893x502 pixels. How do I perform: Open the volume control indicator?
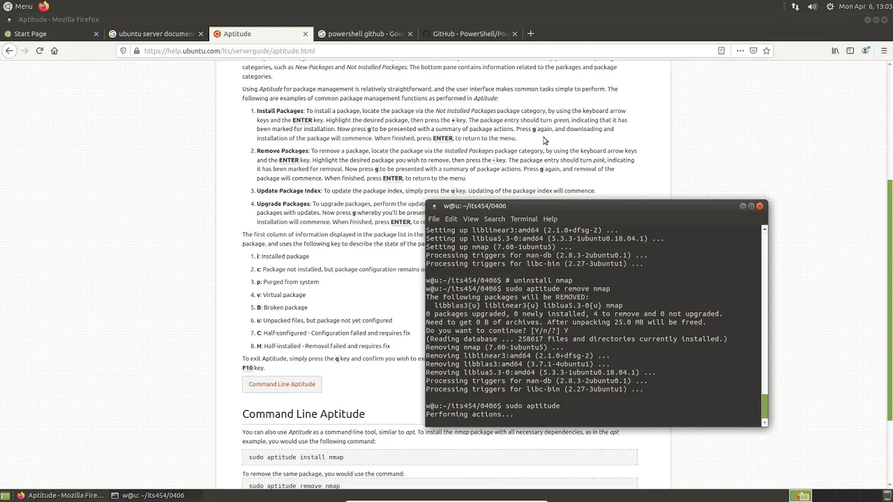pyautogui.click(x=812, y=6)
